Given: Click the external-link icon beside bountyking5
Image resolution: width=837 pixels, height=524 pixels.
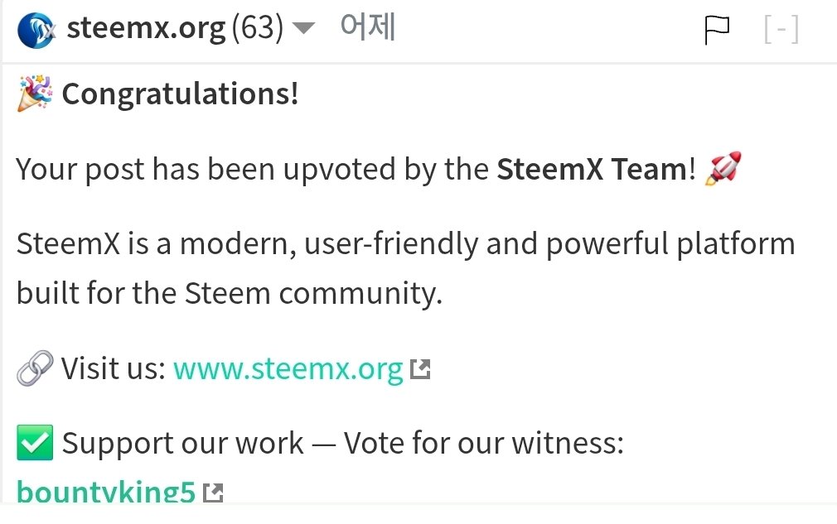Looking at the screenshot, I should 214,493.
